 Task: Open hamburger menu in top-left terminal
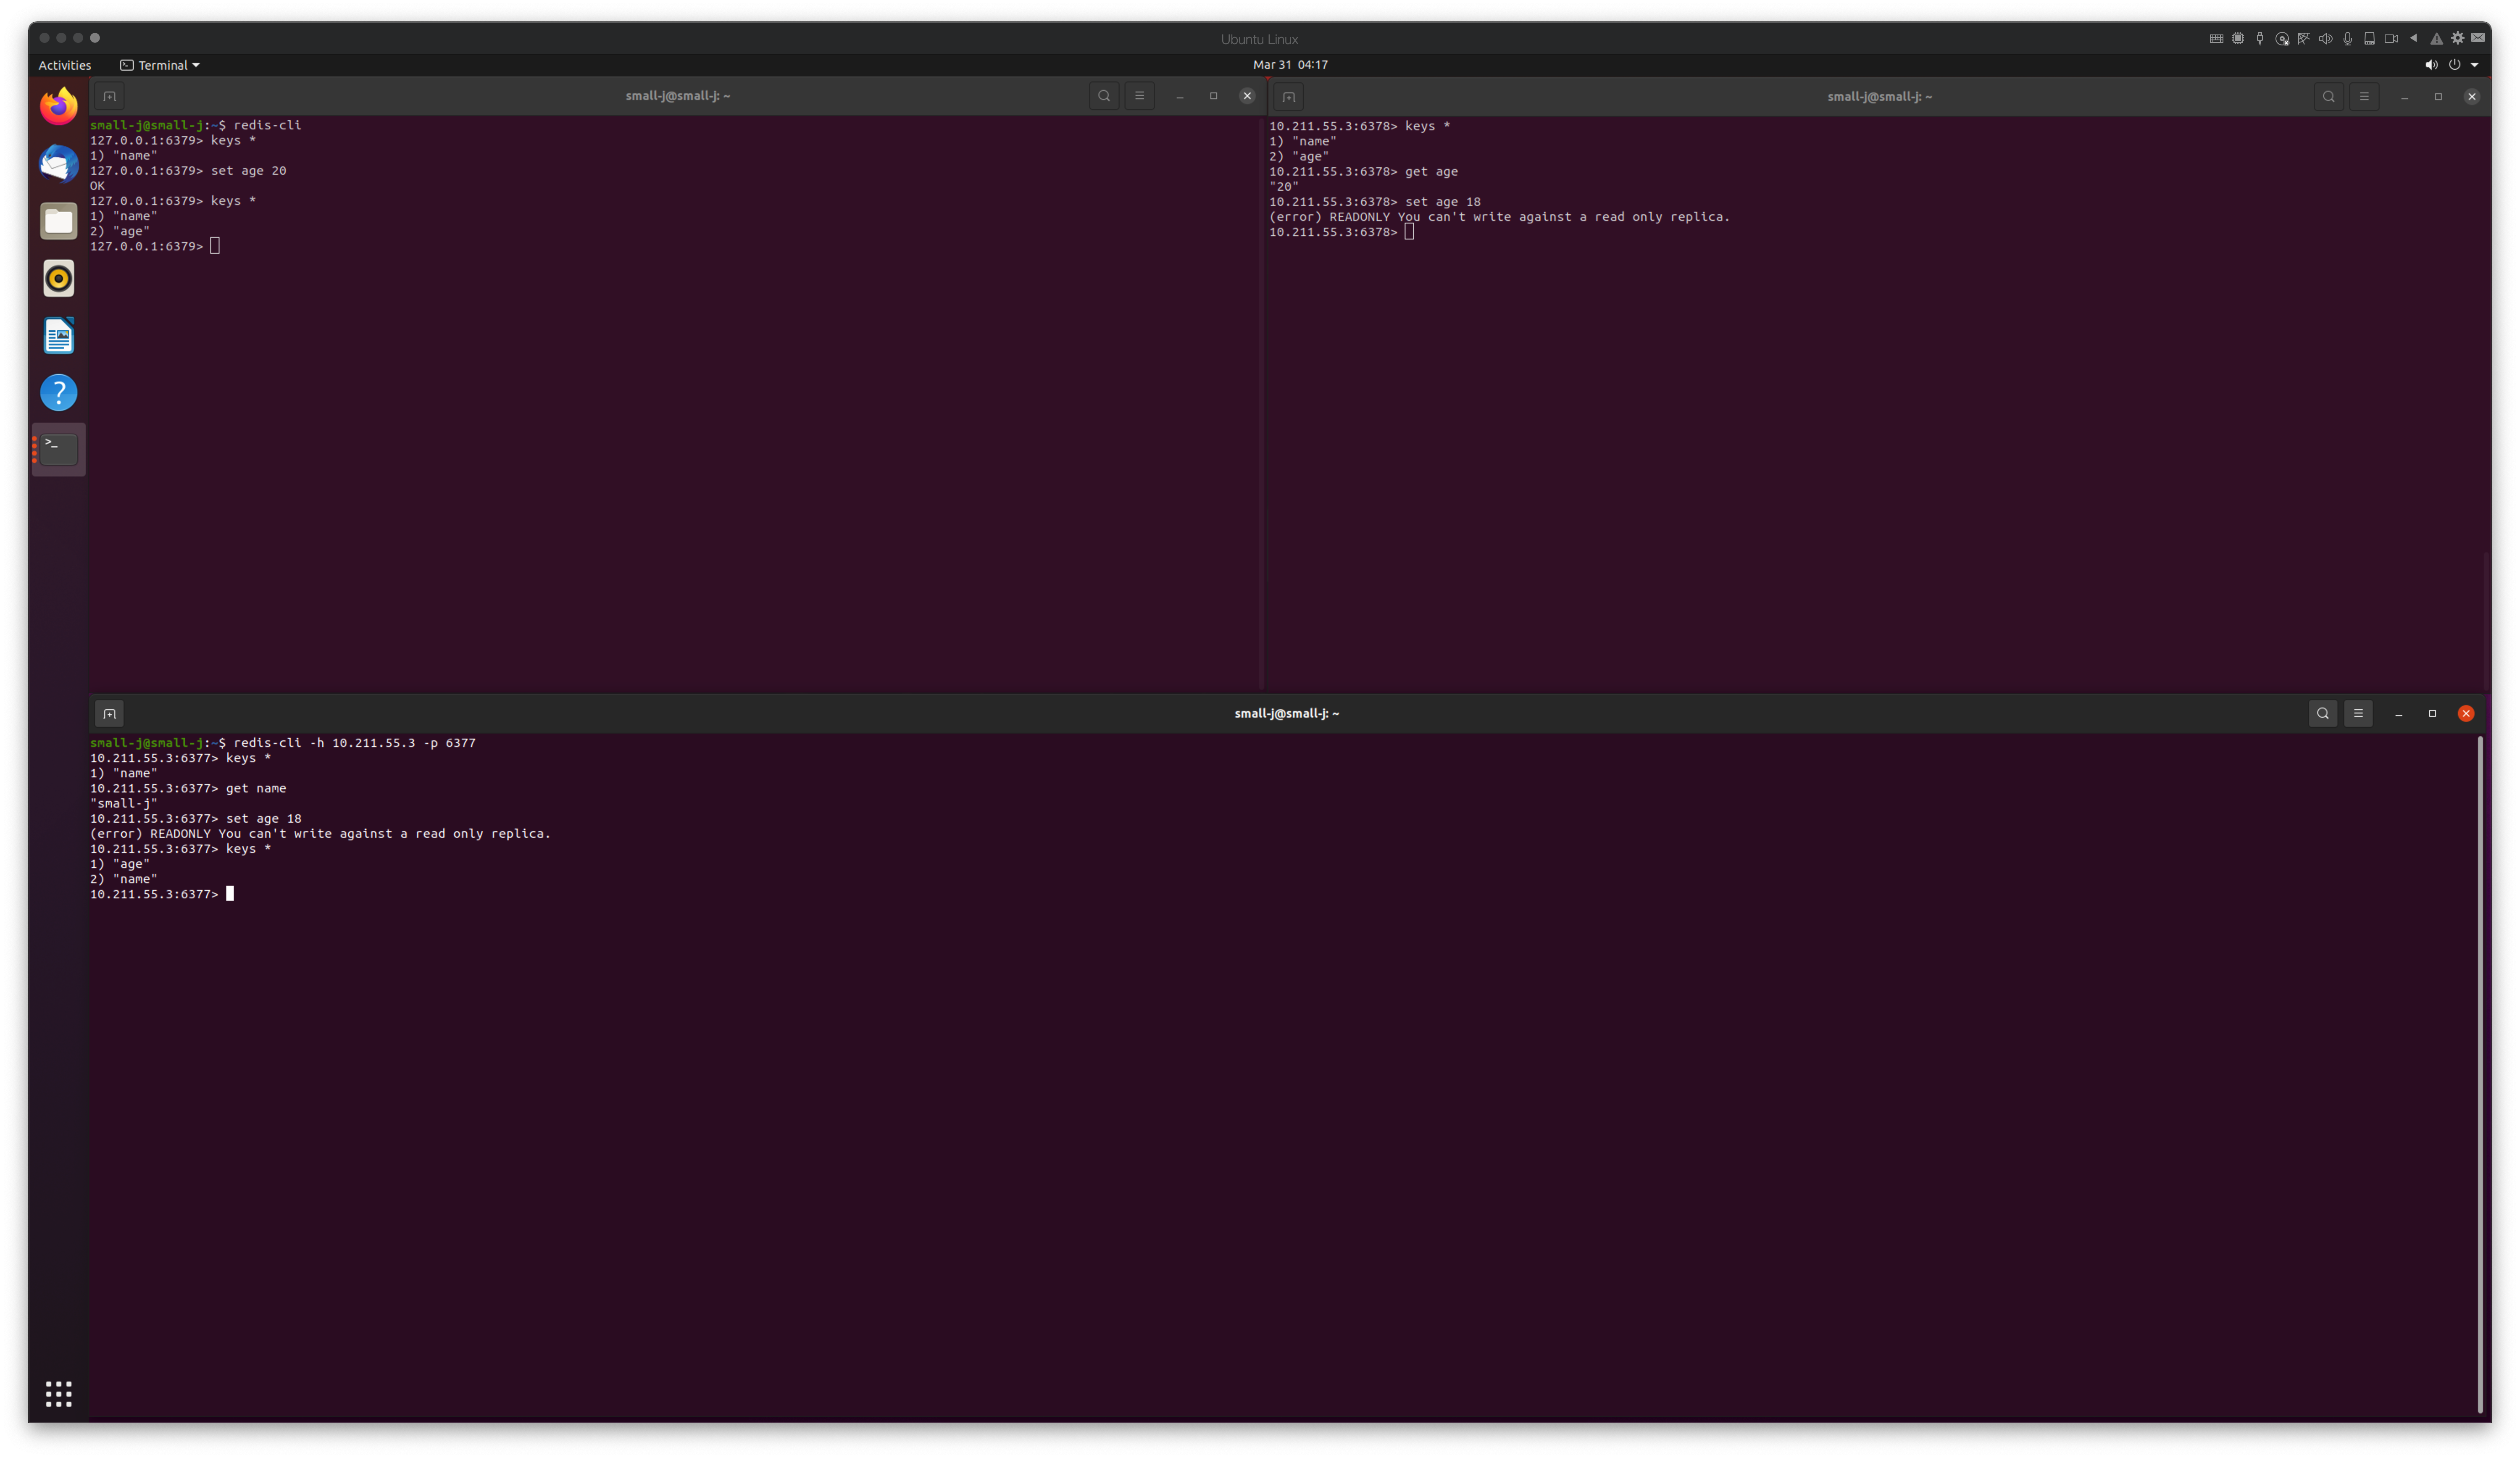click(x=1139, y=96)
